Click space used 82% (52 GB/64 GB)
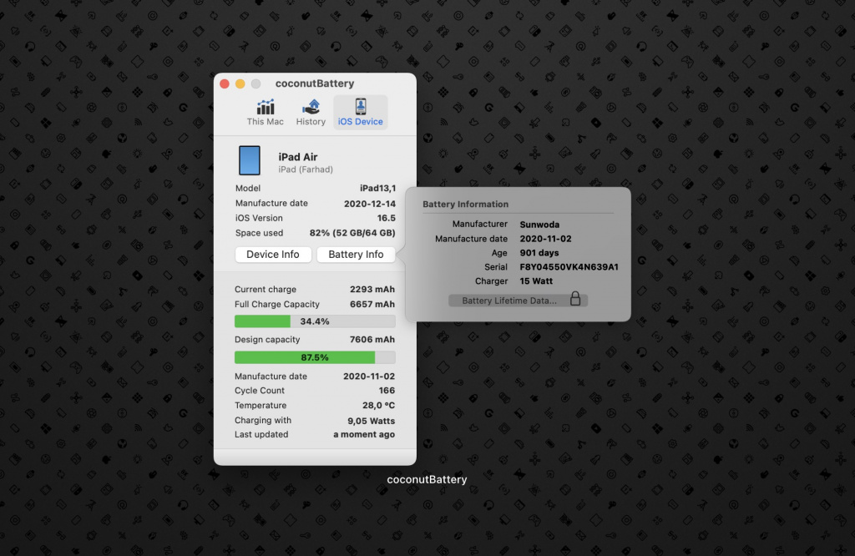The image size is (855, 556). 352,233
